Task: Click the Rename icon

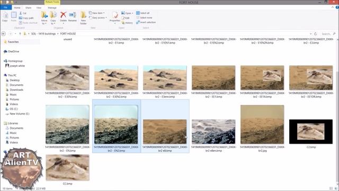Action: point(73,15)
